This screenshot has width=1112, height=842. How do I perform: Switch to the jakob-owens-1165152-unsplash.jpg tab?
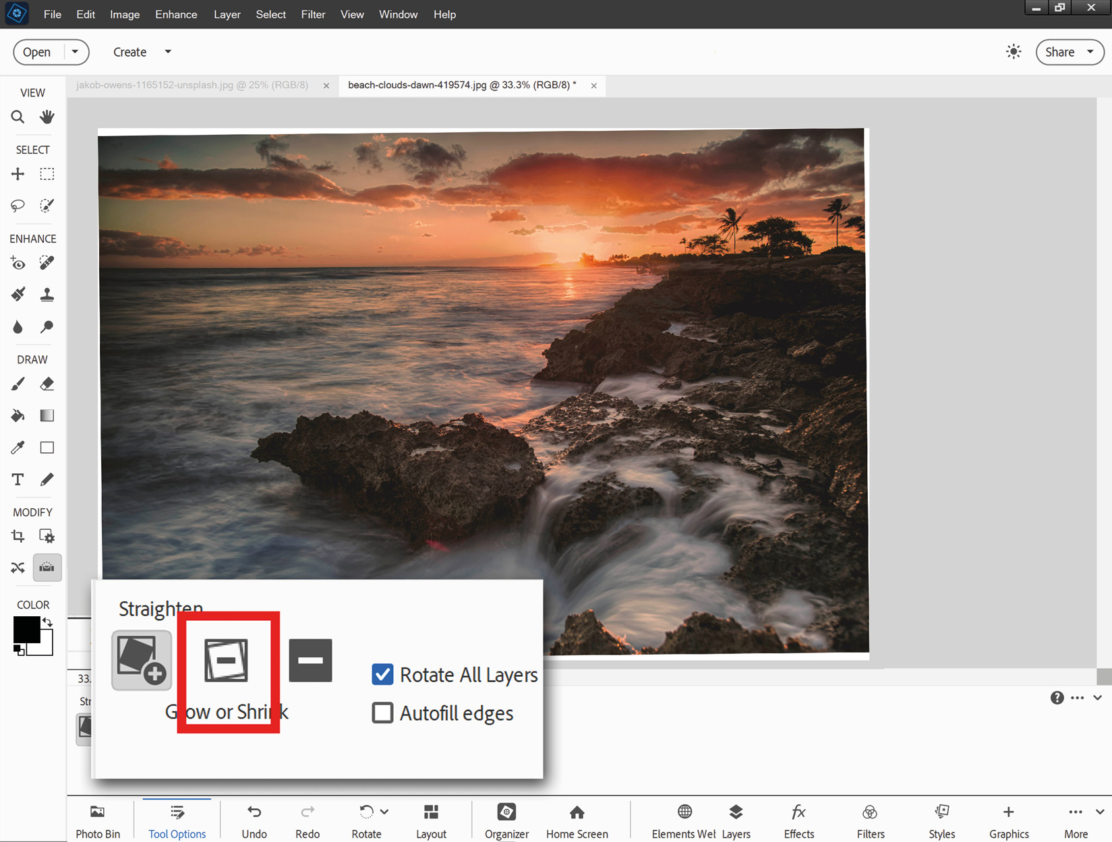[192, 85]
